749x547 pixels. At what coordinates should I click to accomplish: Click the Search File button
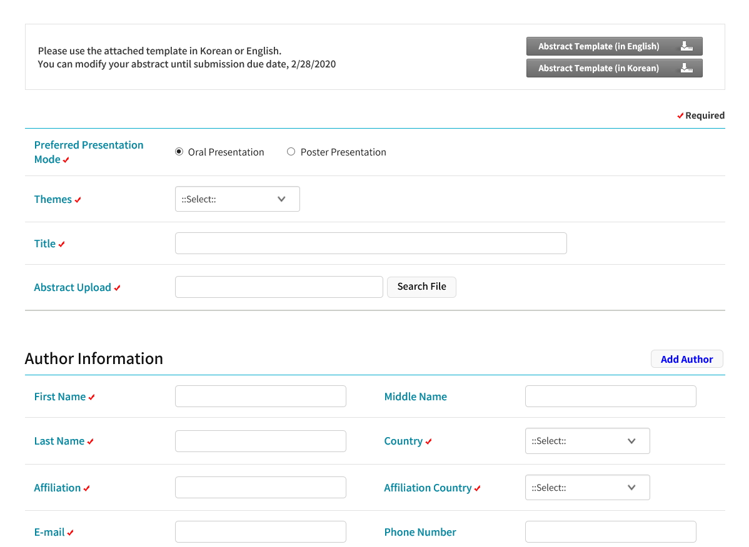422,287
